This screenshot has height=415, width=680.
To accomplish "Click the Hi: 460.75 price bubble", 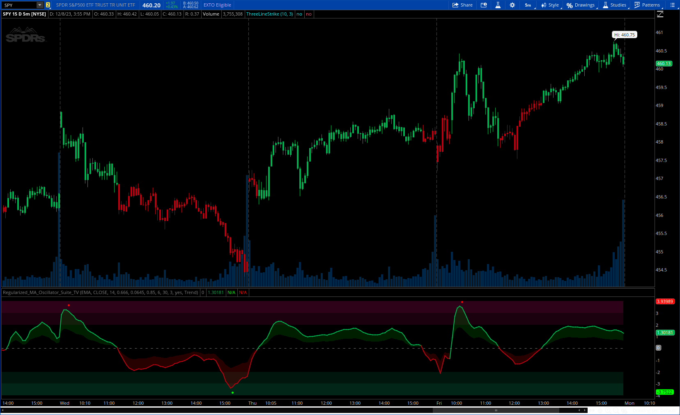I will (x=625, y=35).
